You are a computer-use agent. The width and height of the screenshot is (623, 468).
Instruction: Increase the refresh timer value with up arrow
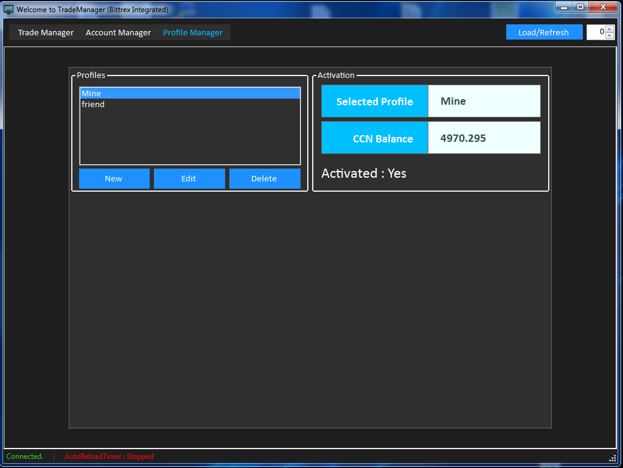pos(610,29)
